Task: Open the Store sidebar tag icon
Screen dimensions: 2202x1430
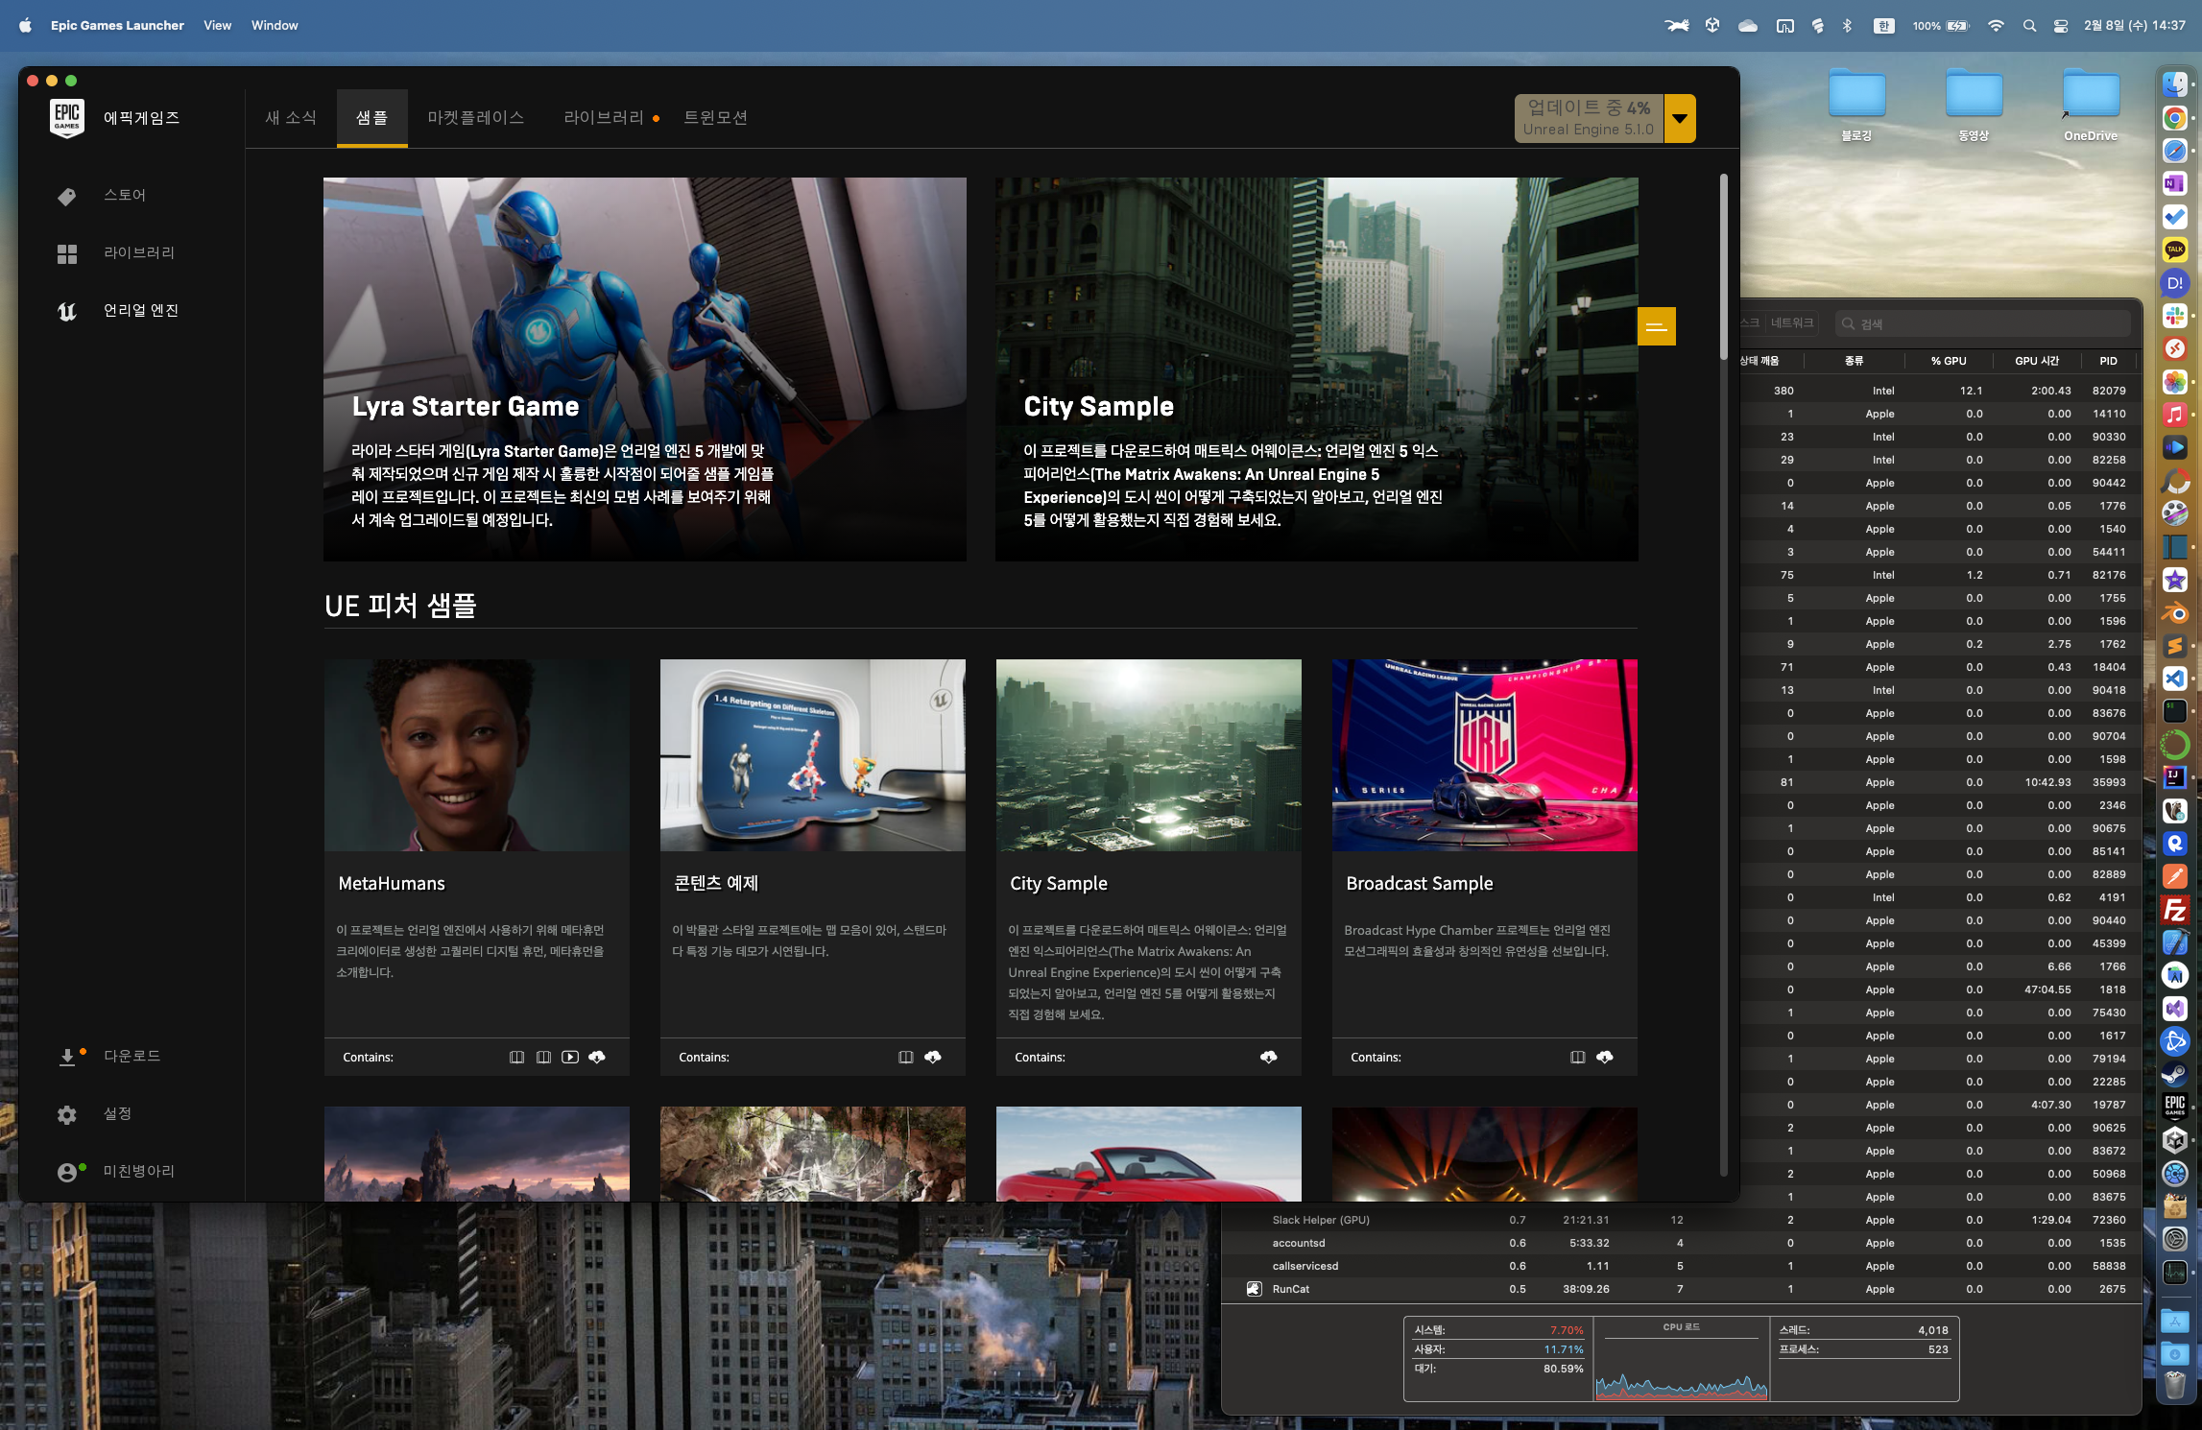Action: coord(66,197)
